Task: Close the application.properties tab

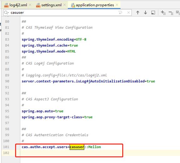Action: coord(117,5)
